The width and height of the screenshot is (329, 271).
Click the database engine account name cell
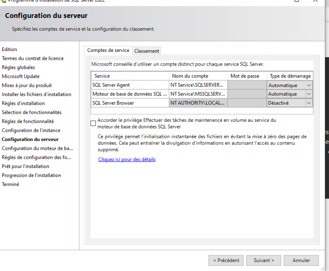tap(198, 94)
